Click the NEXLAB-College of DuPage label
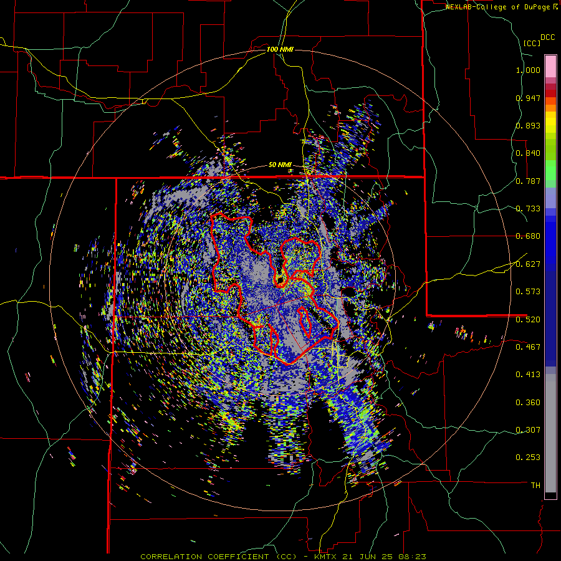The image size is (561, 561). click(499, 7)
